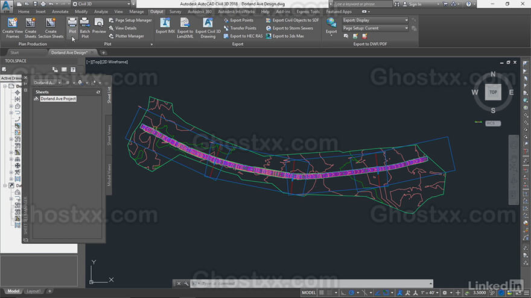
Task: Click the Export to DWF icon
Action: click(x=355, y=36)
